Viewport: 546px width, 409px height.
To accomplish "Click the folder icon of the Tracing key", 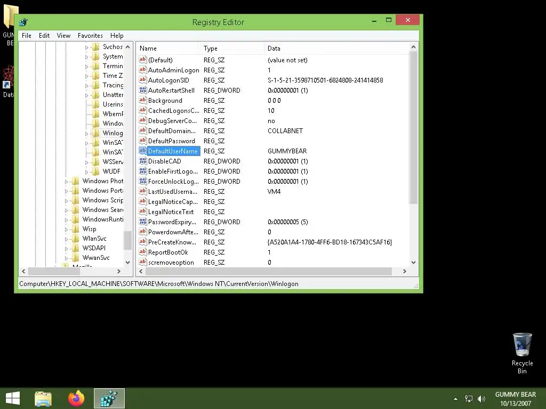I will click(x=96, y=85).
